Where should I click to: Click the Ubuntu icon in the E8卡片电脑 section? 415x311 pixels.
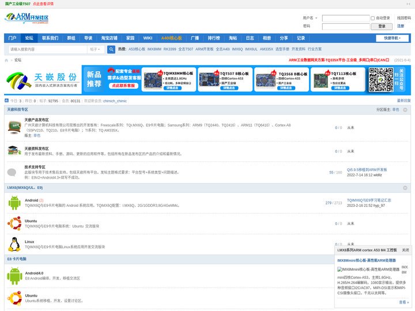coord(15,298)
